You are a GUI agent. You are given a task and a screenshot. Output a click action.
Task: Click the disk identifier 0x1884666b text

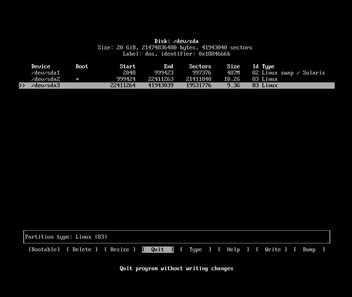(215, 54)
